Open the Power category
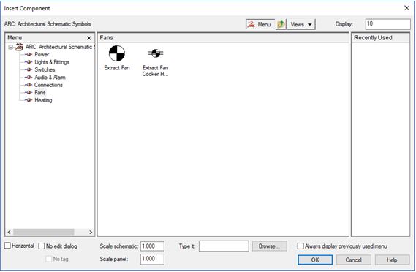This screenshot has width=416, height=272. pyautogui.click(x=42, y=54)
